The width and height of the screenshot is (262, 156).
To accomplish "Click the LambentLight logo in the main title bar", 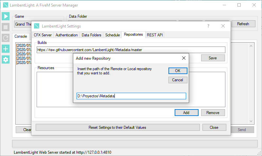I will pyautogui.click(x=6, y=5).
